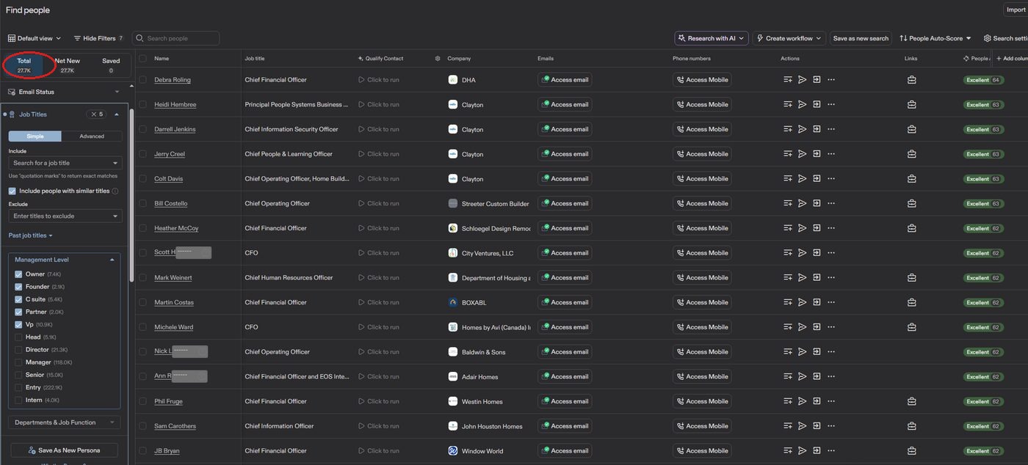Open the Qualify Contact column settings gear
The height and width of the screenshot is (465, 1028).
pyautogui.click(x=438, y=59)
